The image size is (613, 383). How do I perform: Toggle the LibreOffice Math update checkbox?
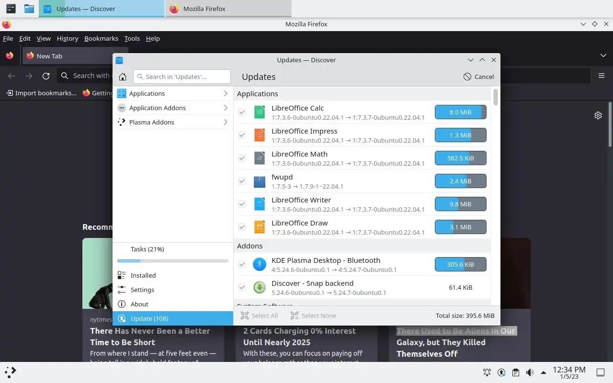coord(242,158)
